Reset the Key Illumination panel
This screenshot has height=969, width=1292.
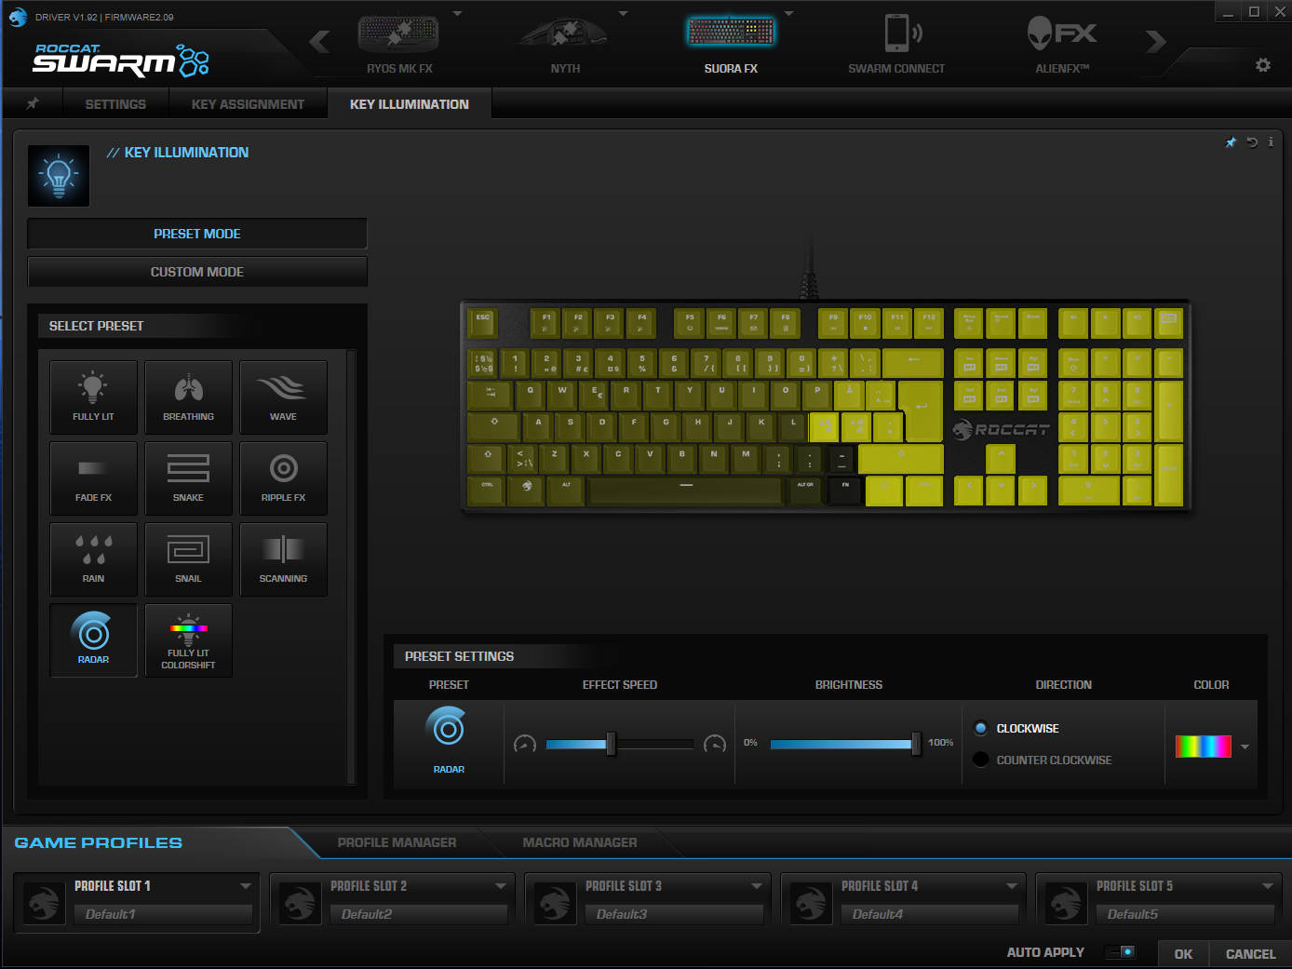click(1252, 142)
